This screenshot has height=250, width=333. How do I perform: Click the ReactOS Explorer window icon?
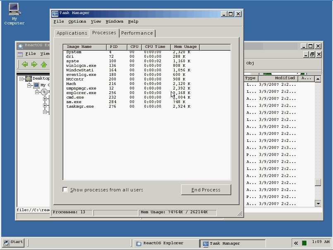point(20,45)
